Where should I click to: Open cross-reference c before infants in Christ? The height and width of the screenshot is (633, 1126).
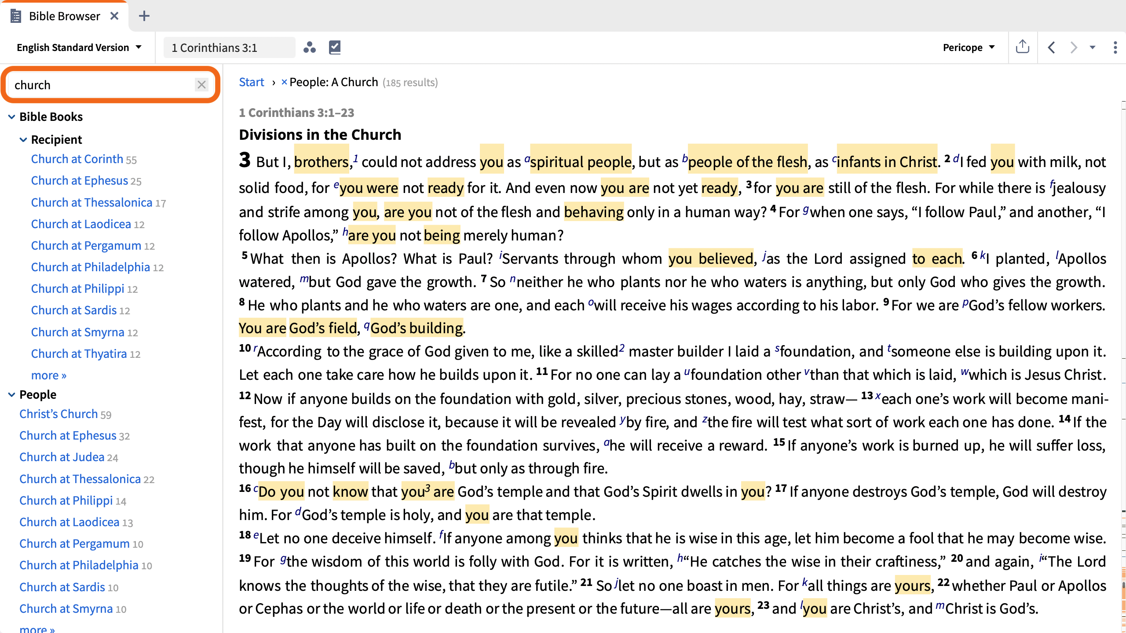[x=834, y=160]
